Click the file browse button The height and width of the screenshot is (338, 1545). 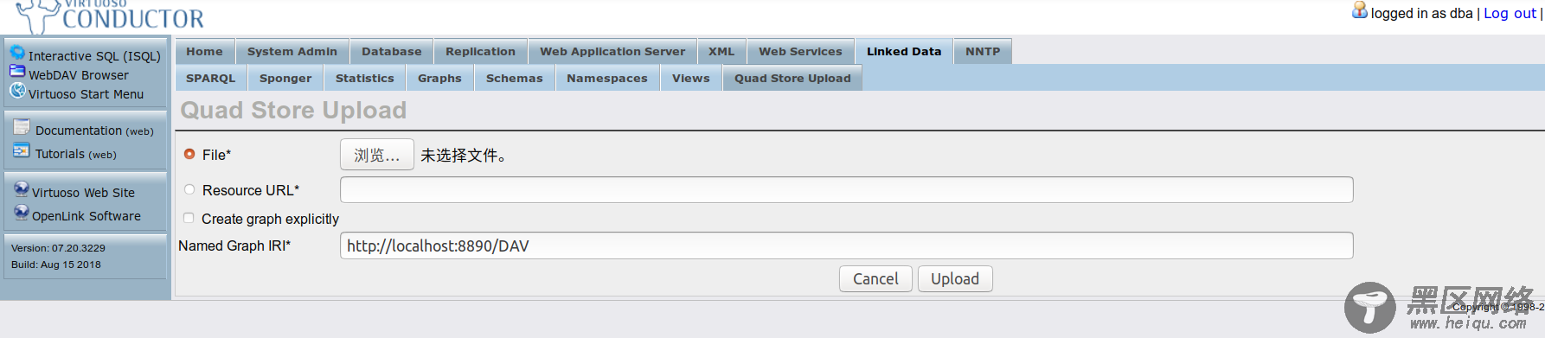(x=377, y=155)
